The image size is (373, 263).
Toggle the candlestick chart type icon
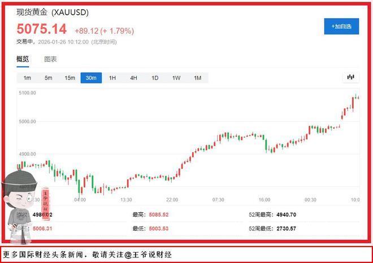350,77
